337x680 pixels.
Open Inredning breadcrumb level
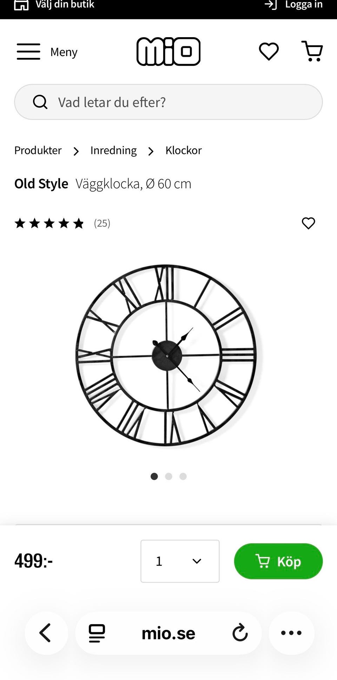[113, 150]
